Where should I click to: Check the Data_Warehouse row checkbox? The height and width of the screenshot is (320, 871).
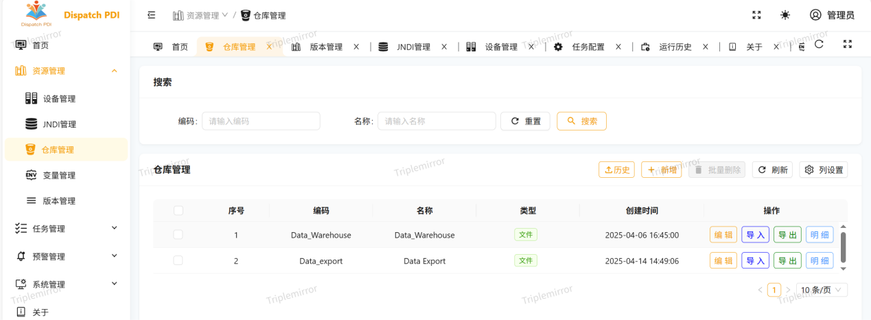[178, 235]
